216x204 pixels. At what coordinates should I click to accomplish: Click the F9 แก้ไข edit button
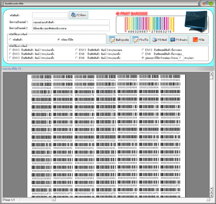coord(140,40)
